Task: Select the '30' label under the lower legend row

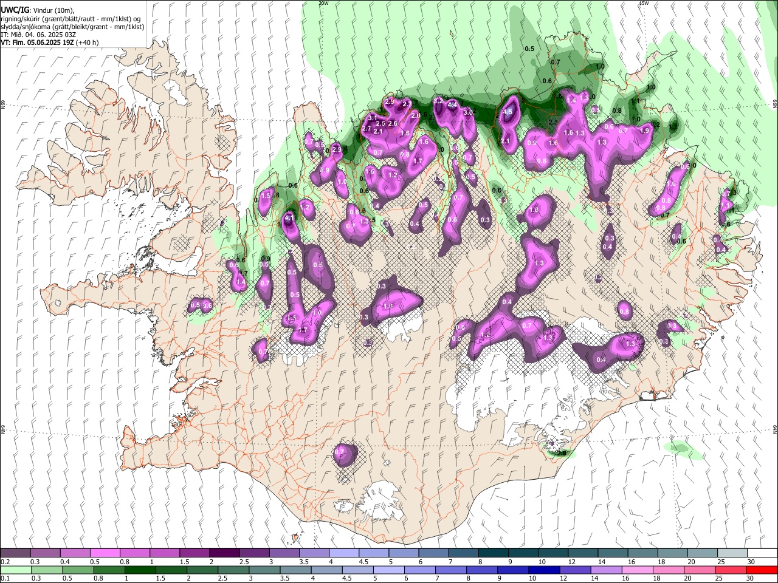Action: [x=751, y=579]
